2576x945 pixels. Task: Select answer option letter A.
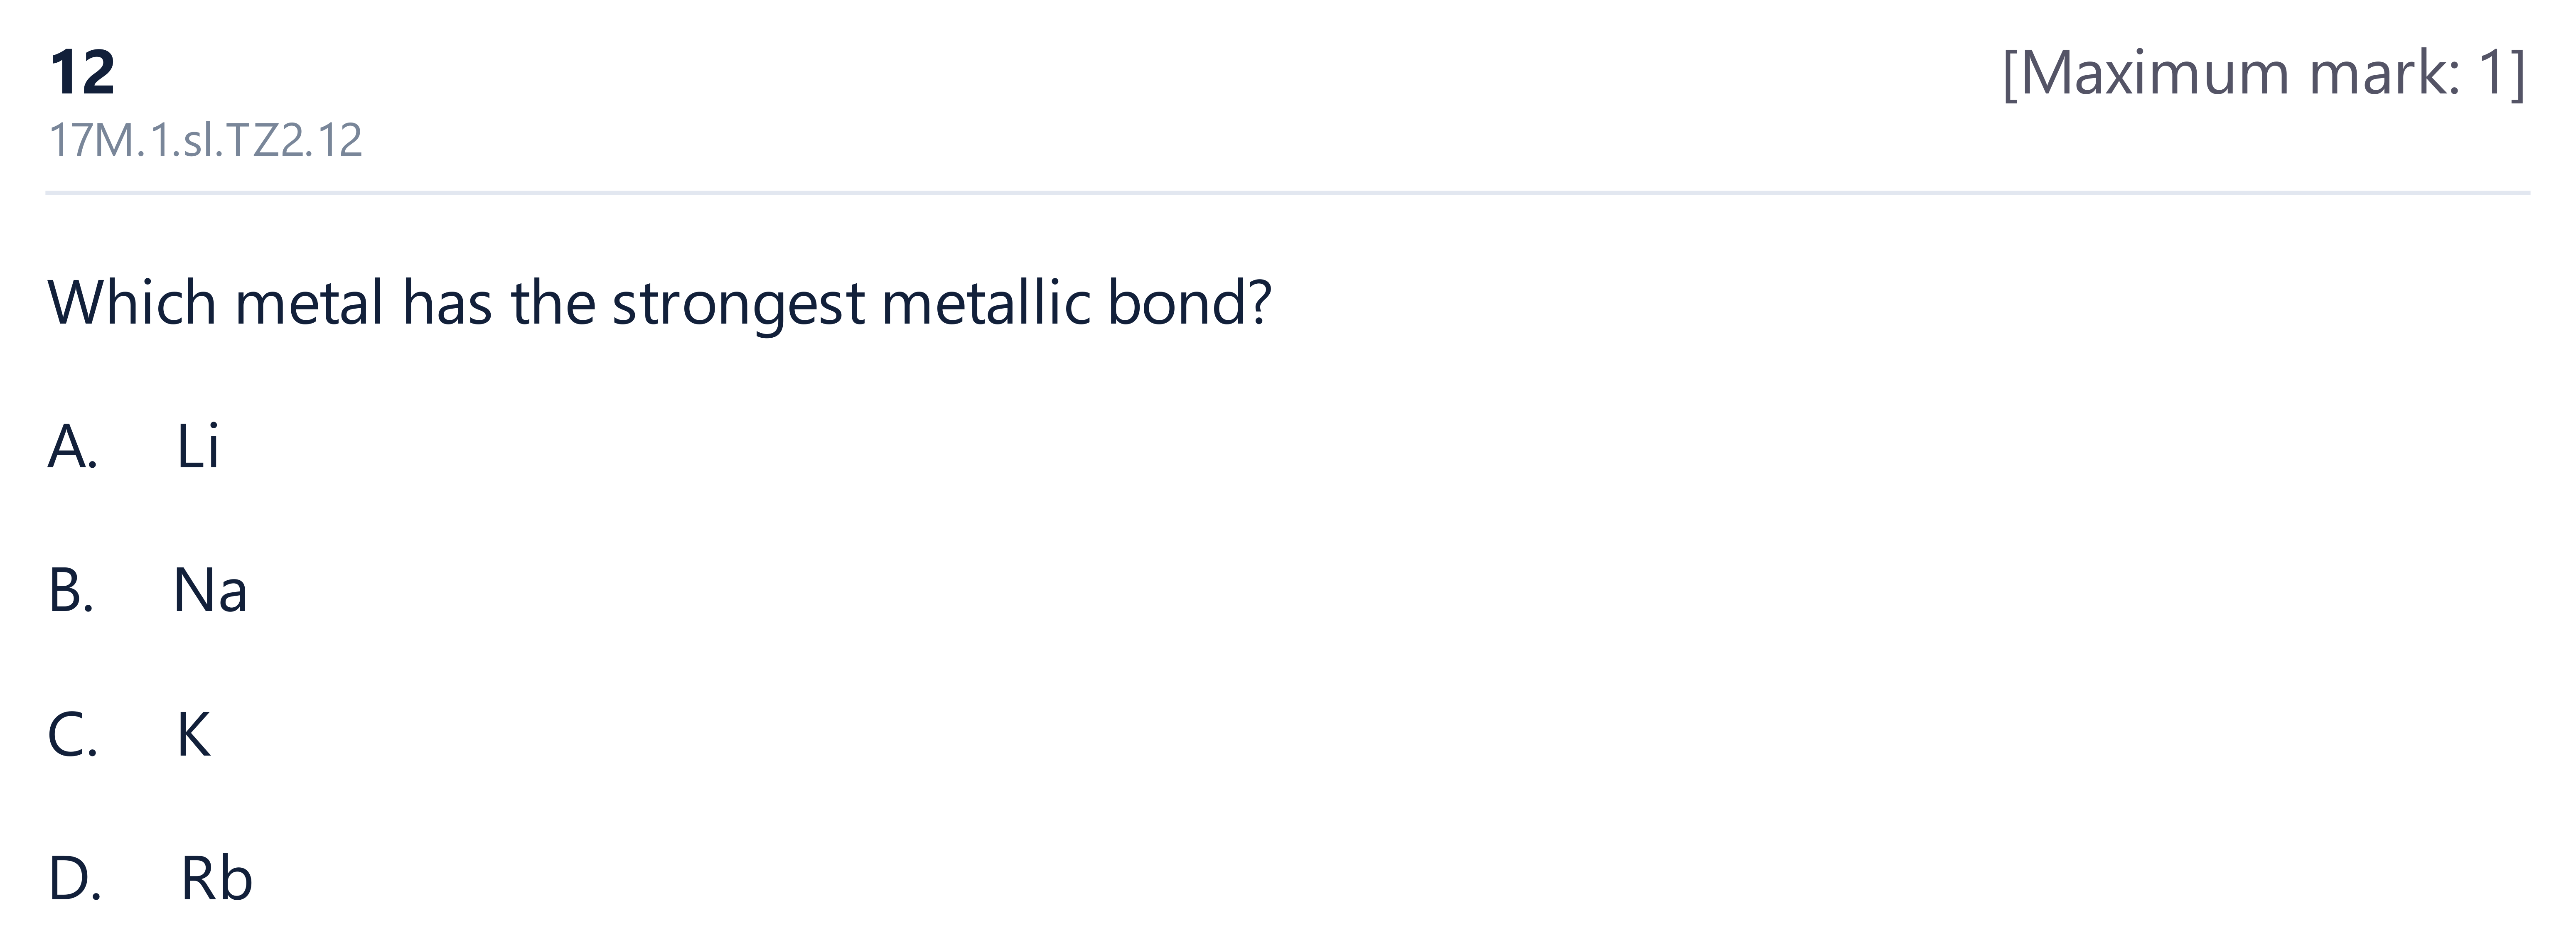pyautogui.click(x=72, y=446)
